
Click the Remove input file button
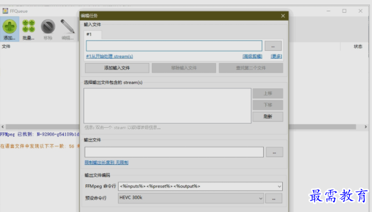[184, 68]
